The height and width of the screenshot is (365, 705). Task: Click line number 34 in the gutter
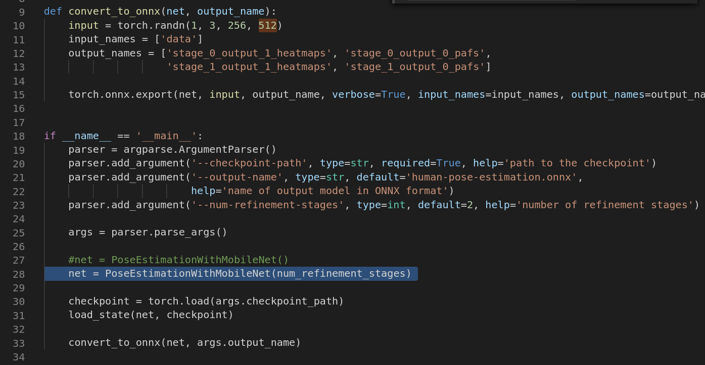(19, 356)
